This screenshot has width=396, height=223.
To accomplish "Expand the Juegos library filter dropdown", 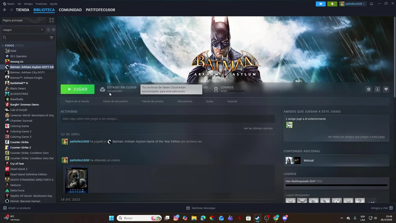I will [x=23, y=30].
